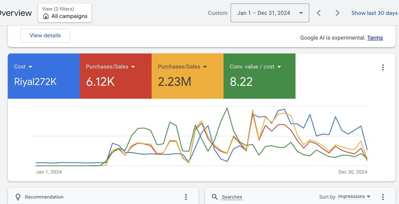Viewport: 399px width, 204px height.
Task: Click the green line's highest peak on chart
Action: pos(227,108)
